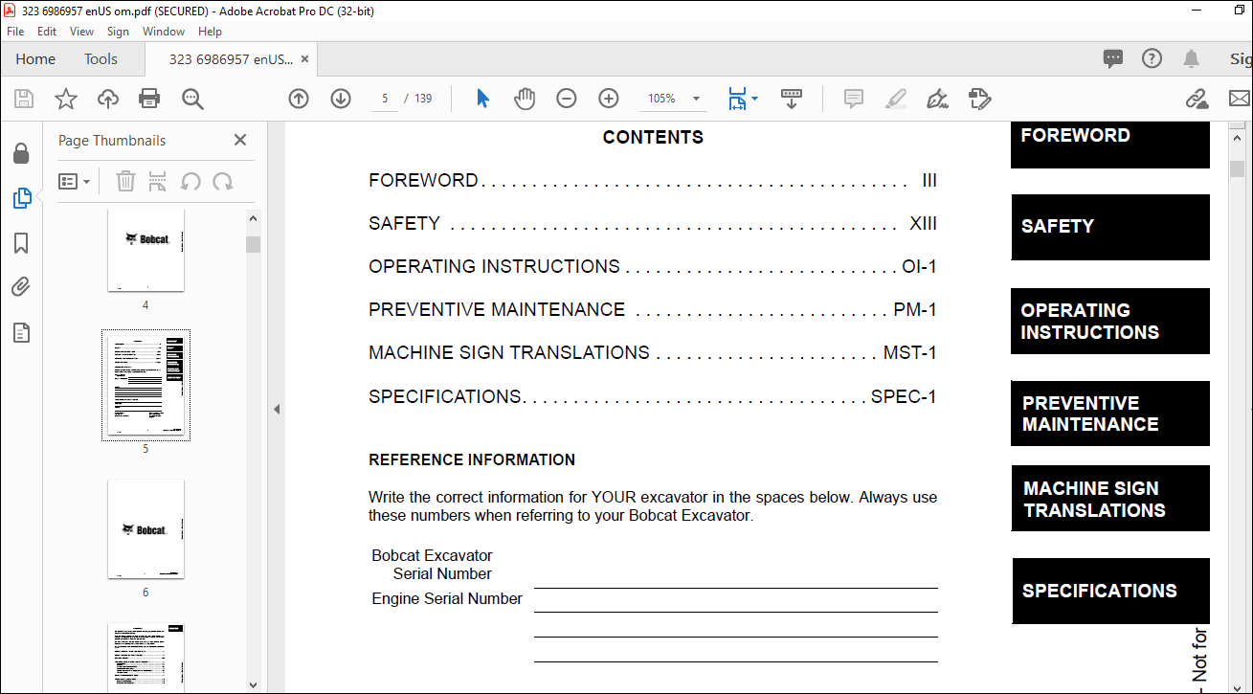Select the 323 6986957 enUS document tab
The width and height of the screenshot is (1253, 694).
coord(231,59)
